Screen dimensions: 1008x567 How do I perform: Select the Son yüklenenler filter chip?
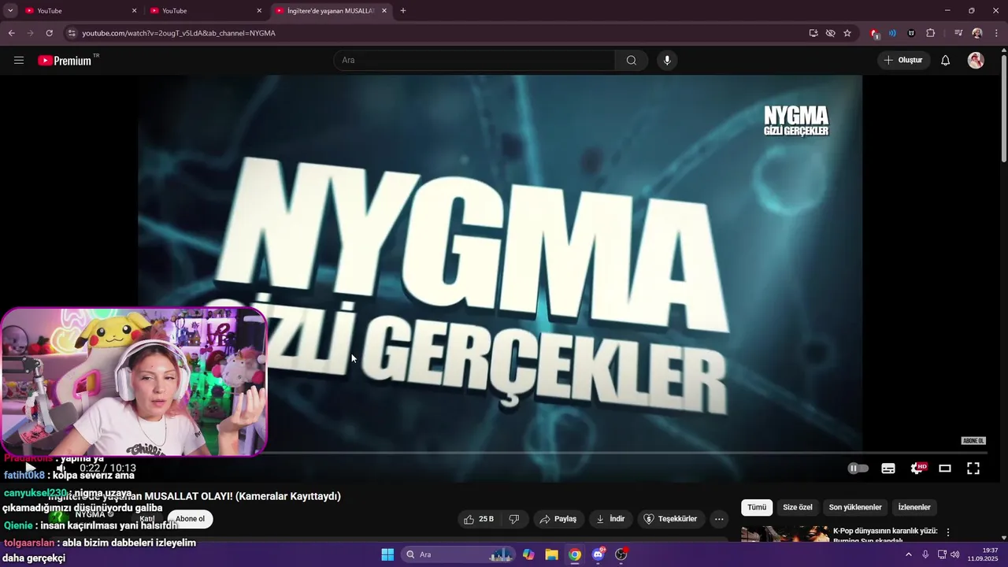(855, 507)
